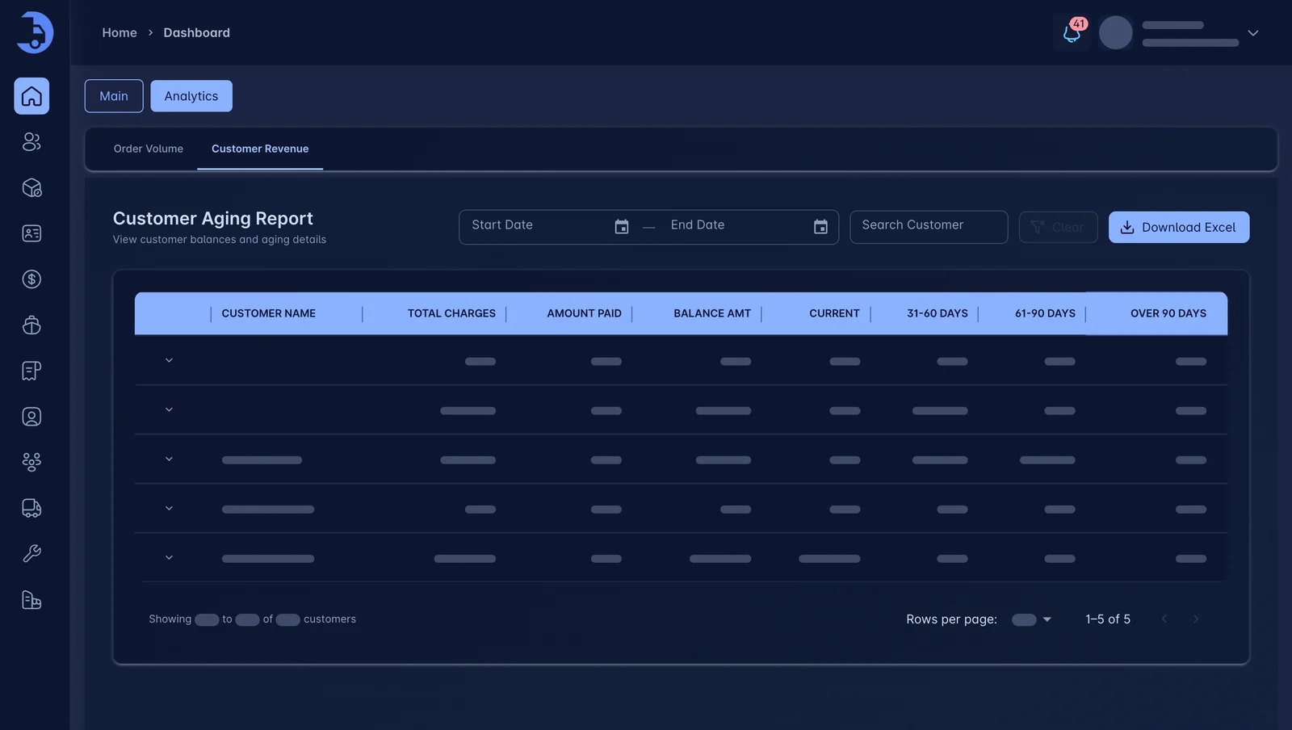This screenshot has width=1292, height=730.
Task: Focus the Search Customer field
Action: 929,227
